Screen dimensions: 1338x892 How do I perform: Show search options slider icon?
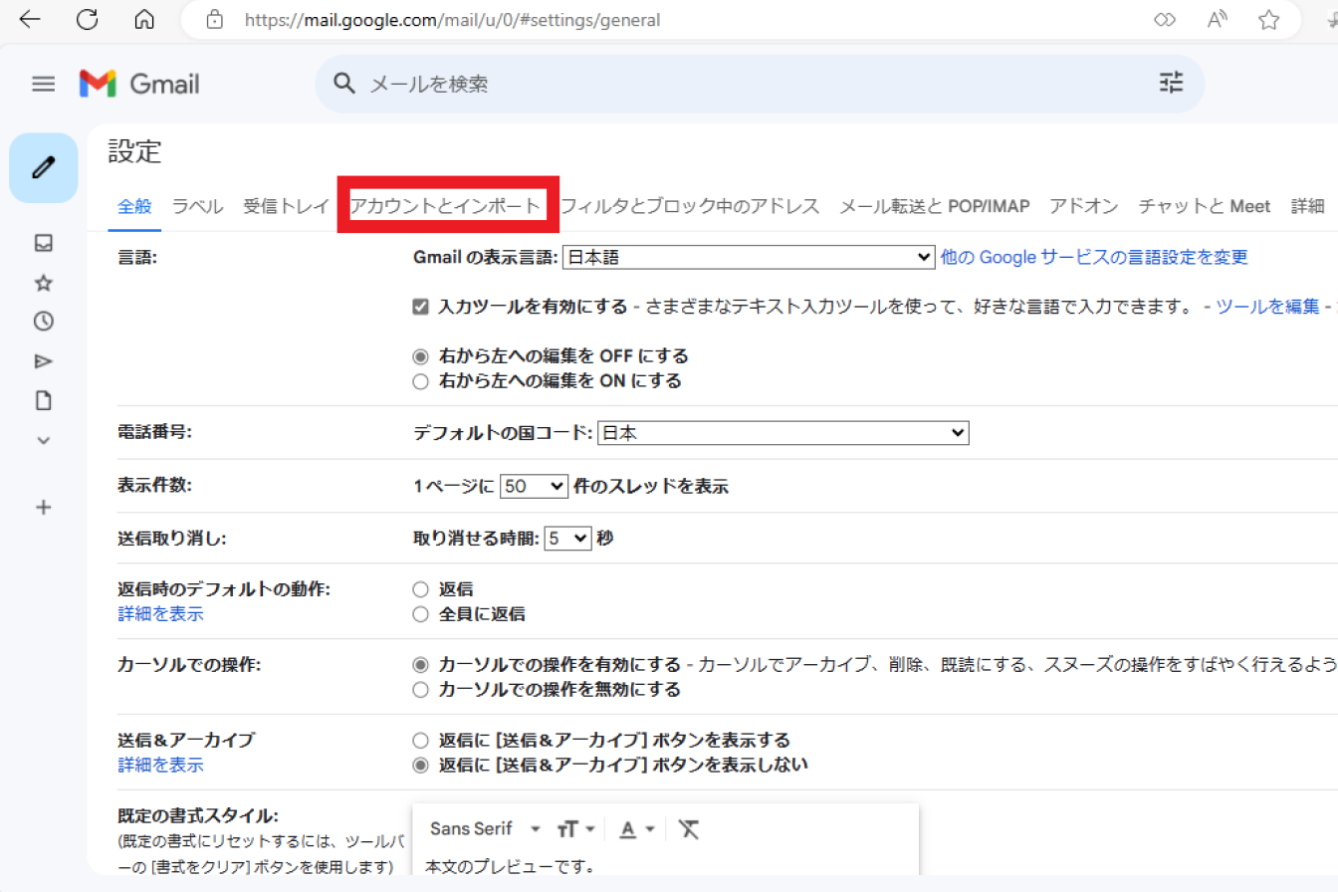[1172, 84]
